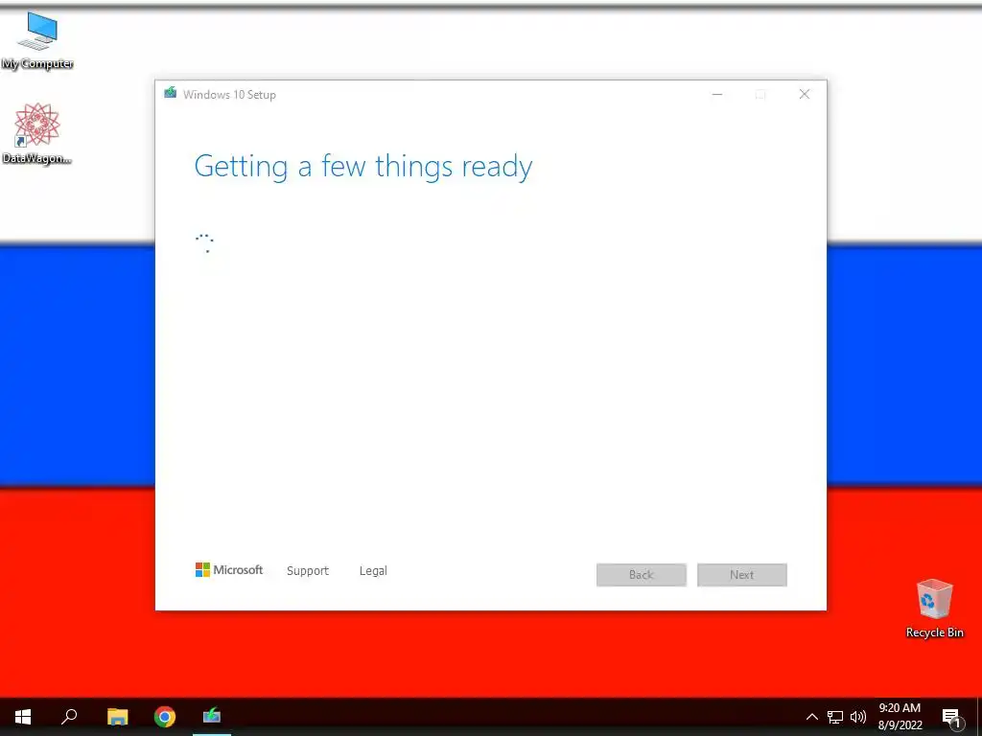Viewport: 982px width, 736px height.
Task: Open the My Computer desktop icon
Action: 37,40
